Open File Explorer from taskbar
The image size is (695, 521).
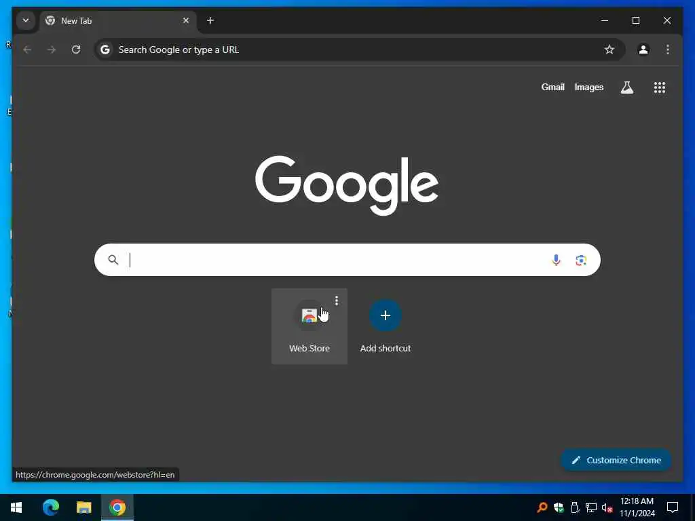click(83, 507)
